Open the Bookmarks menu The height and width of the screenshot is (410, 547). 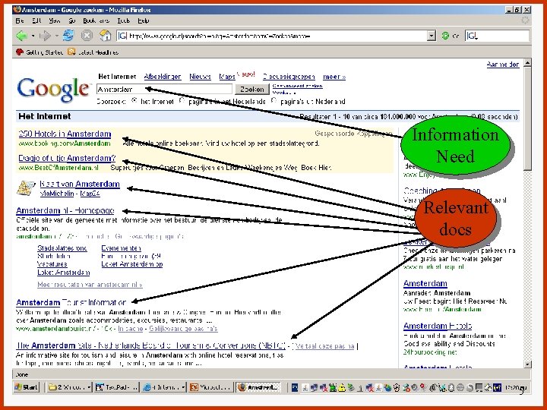(96, 20)
